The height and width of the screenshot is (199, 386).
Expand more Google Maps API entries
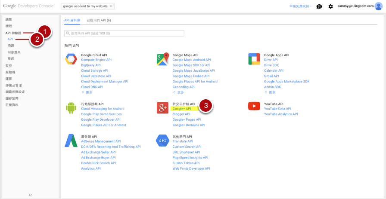click(178, 92)
